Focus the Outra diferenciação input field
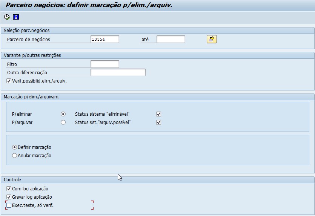The height and width of the screenshot is (216, 315). (x=118, y=72)
